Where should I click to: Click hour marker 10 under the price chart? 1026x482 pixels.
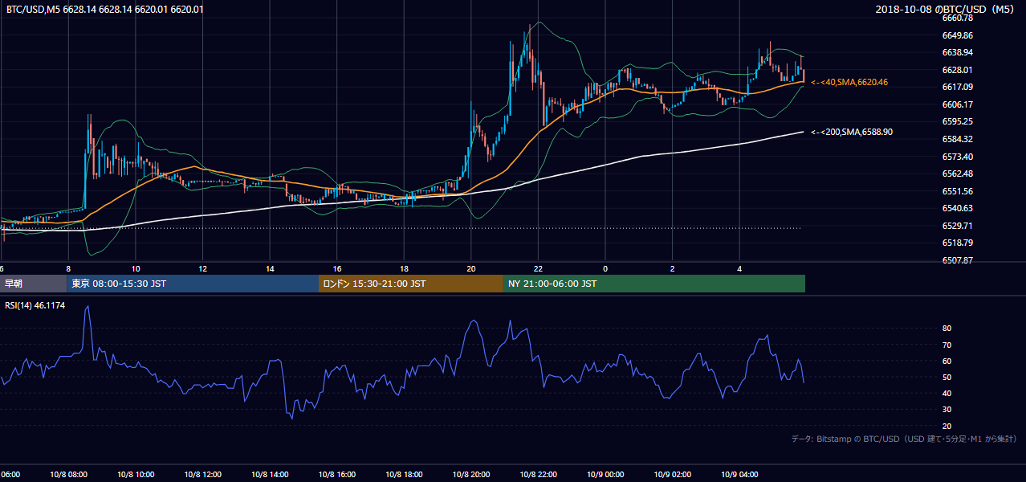click(136, 269)
